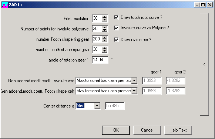Viewport: 215px width, 139px height.
Task: Decrease number Tooth shape ring gear value
Action: coord(105,40)
